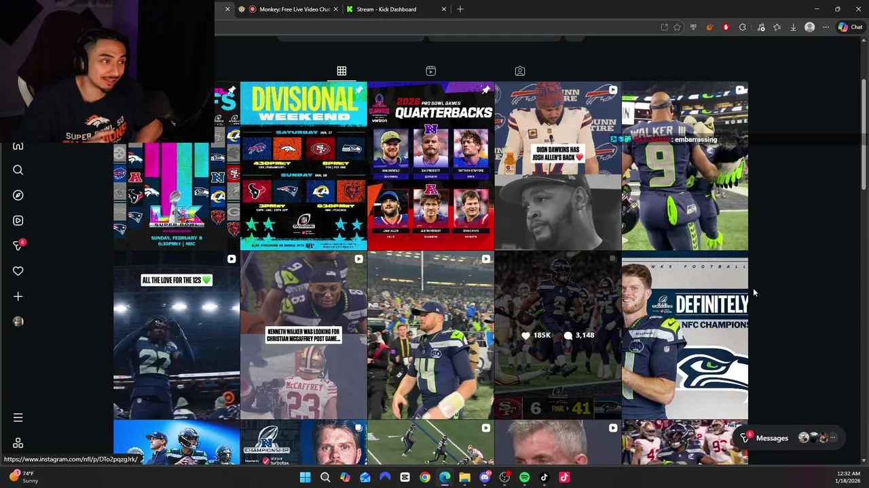The image size is (869, 488).
Task: Open Windows taskbar Search
Action: point(325,478)
